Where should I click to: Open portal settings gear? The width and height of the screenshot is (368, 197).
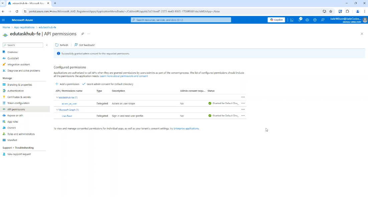pyautogui.click(x=307, y=20)
